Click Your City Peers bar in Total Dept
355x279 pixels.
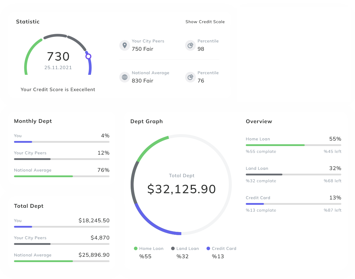point(61,244)
